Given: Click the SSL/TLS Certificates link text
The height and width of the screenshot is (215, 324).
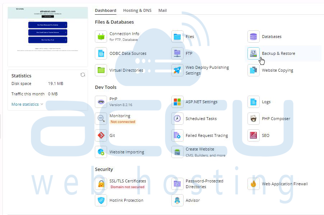Looking at the screenshot, I should click(128, 181).
